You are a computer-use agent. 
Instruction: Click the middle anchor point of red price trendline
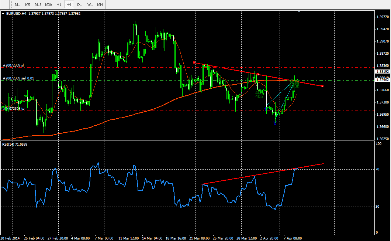258,74
